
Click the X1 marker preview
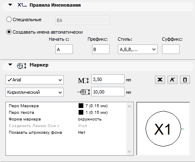[163, 129]
